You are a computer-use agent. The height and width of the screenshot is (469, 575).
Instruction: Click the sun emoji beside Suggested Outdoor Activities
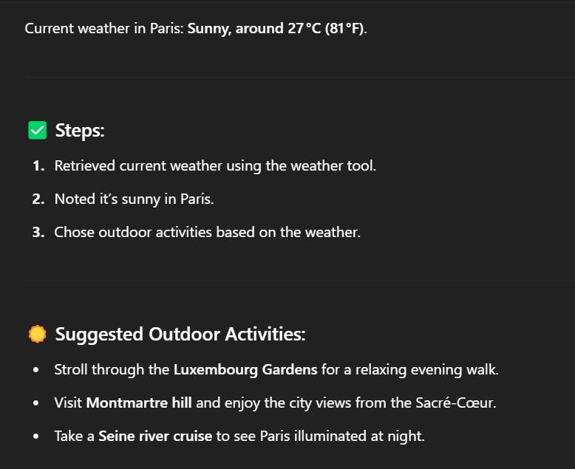[x=37, y=335]
